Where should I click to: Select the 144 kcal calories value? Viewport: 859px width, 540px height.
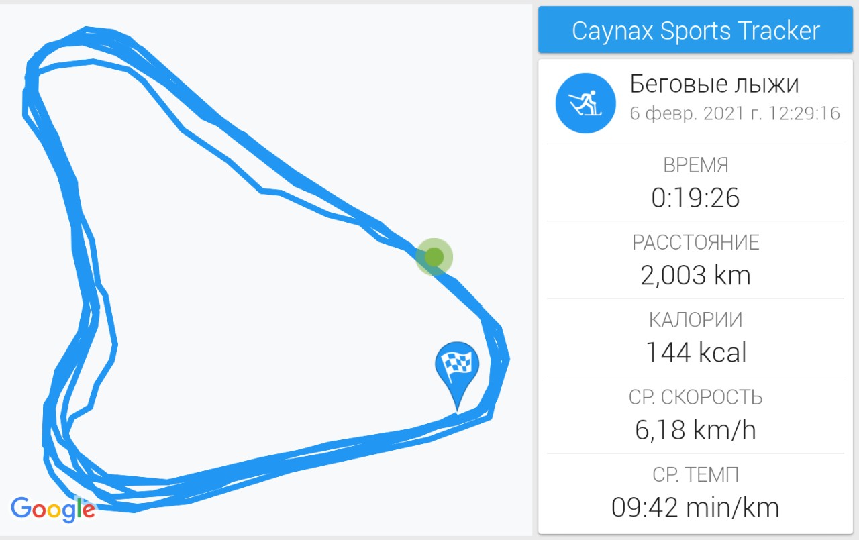coord(695,353)
